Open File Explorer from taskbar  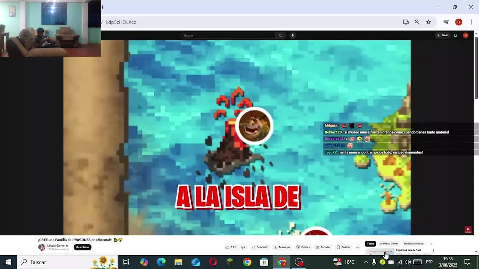179,262
